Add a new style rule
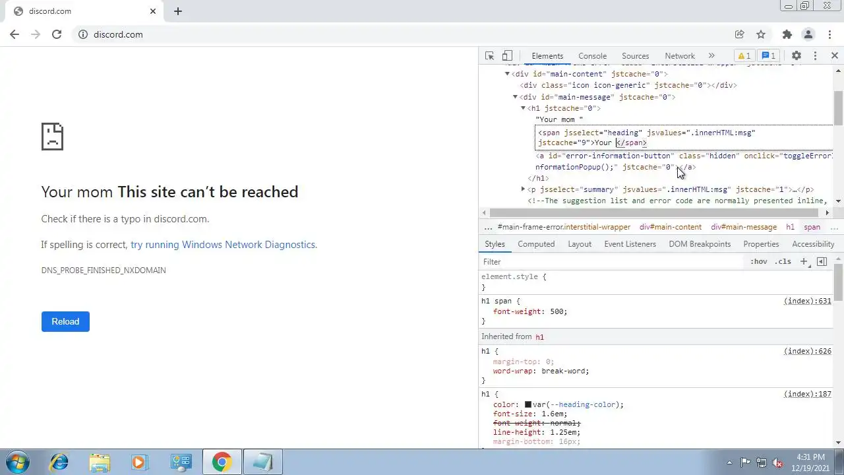Viewport: 844px width, 475px height. 804,262
